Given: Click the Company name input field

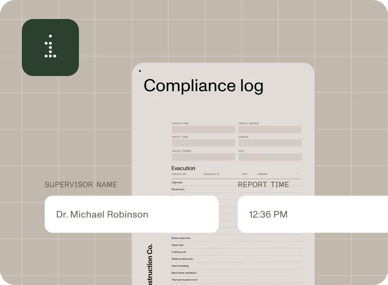Looking at the screenshot, I should [x=203, y=129].
